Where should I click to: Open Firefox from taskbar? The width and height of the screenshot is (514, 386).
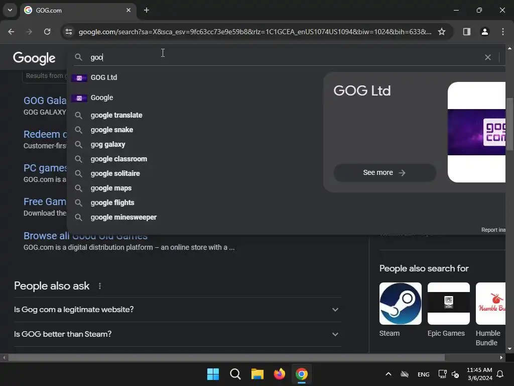click(x=279, y=374)
